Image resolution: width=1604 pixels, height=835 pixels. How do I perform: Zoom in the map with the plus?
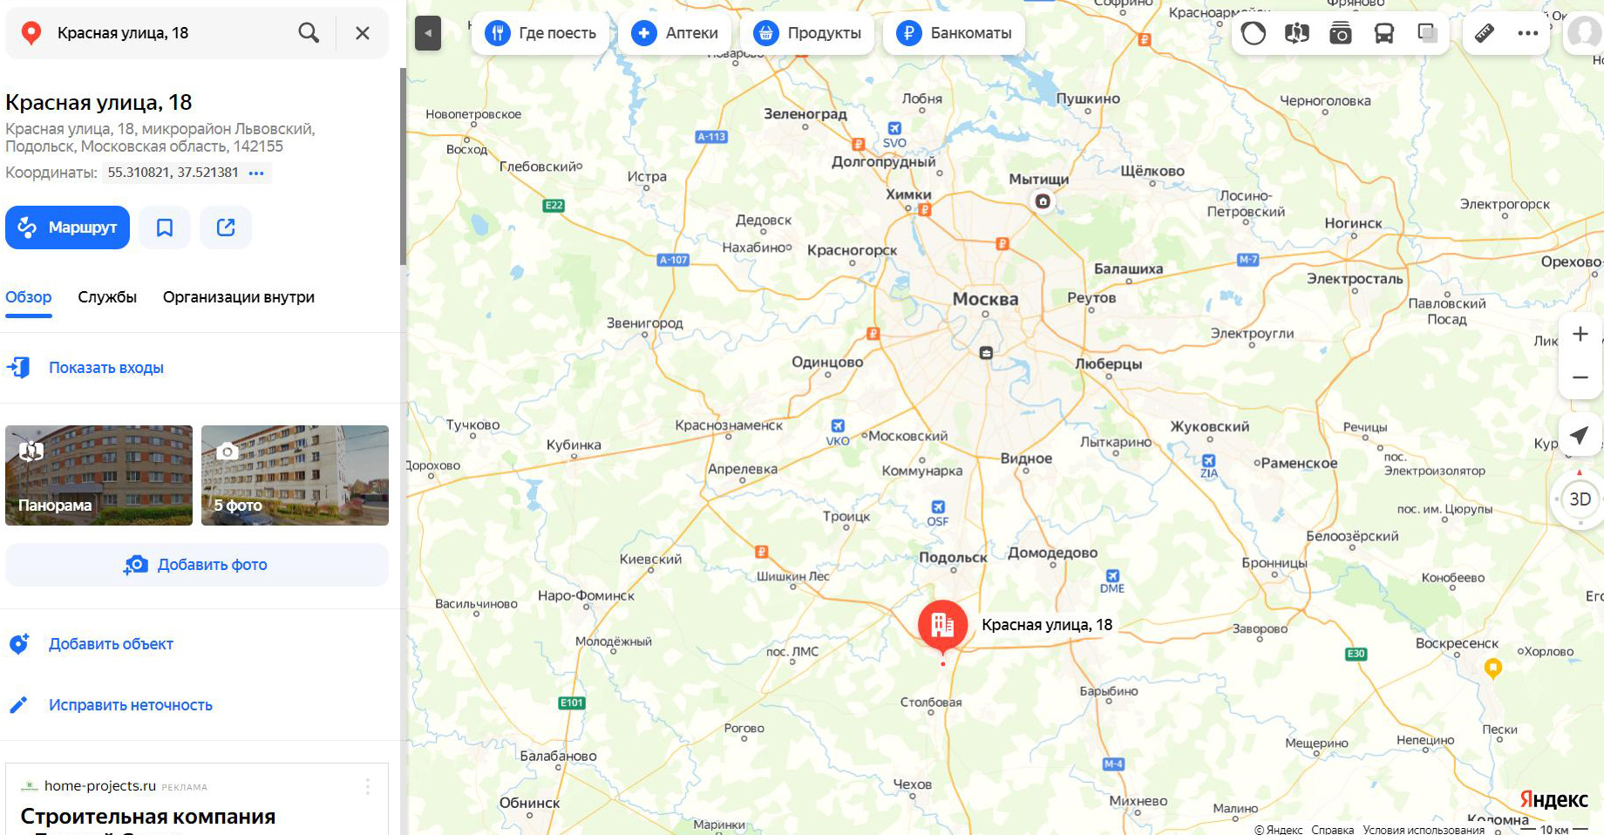pos(1580,334)
